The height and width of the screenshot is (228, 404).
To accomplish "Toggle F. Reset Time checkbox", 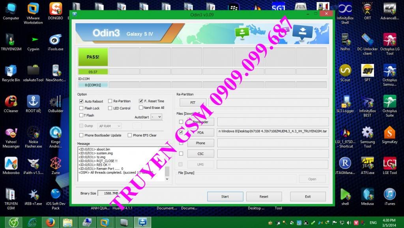I will 141,101.
